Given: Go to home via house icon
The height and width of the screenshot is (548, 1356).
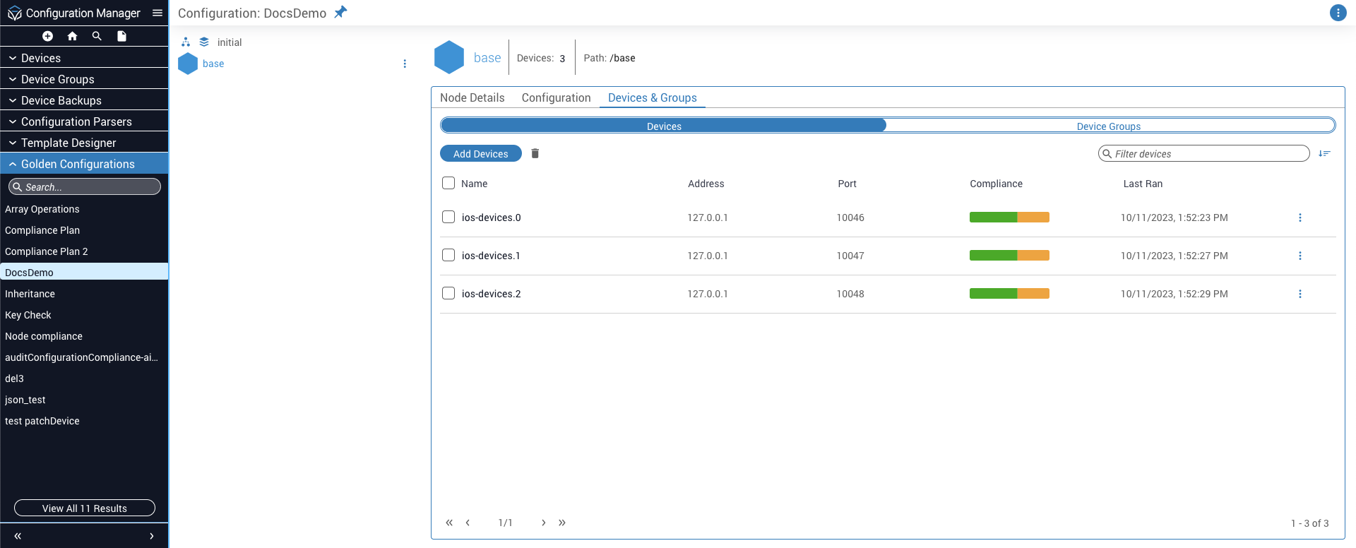Looking at the screenshot, I should (x=72, y=36).
